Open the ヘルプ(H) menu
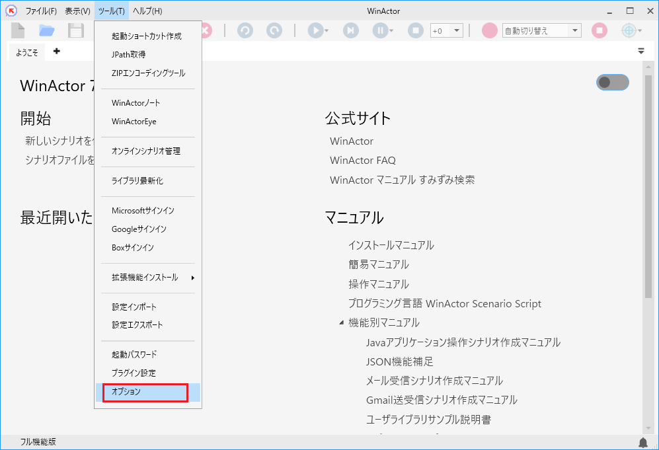Screen dimensions: 659x450 click(x=147, y=11)
